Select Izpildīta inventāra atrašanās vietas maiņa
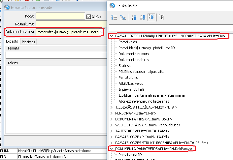Viewport: 233px width, 160px height. 151,95
